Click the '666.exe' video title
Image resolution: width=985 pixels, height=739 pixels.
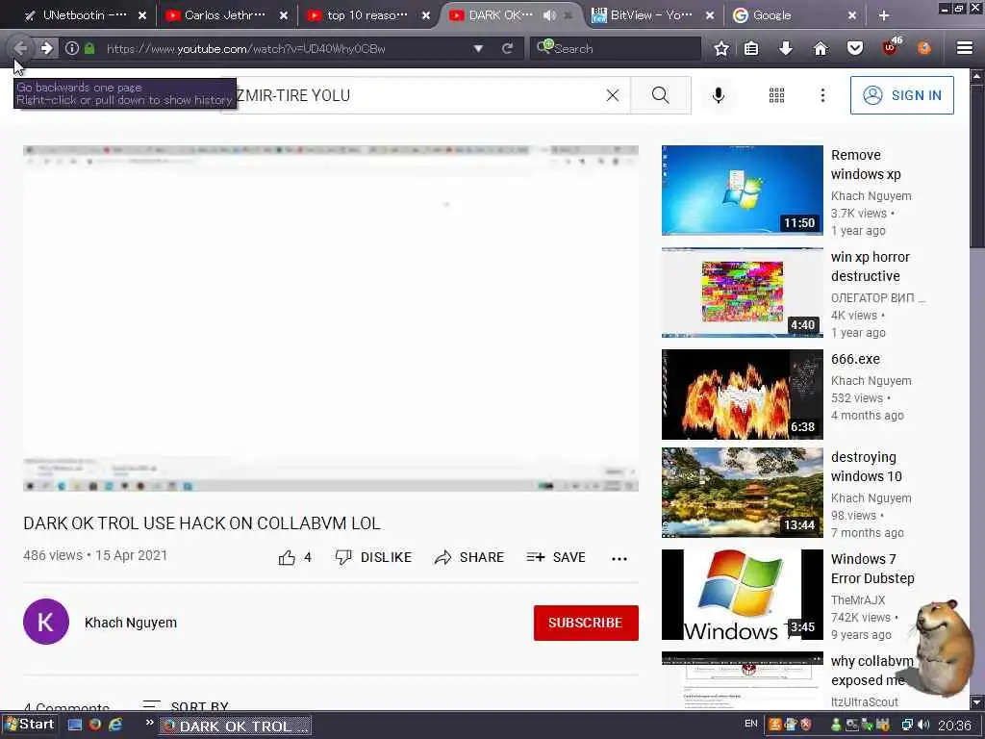pos(855,359)
